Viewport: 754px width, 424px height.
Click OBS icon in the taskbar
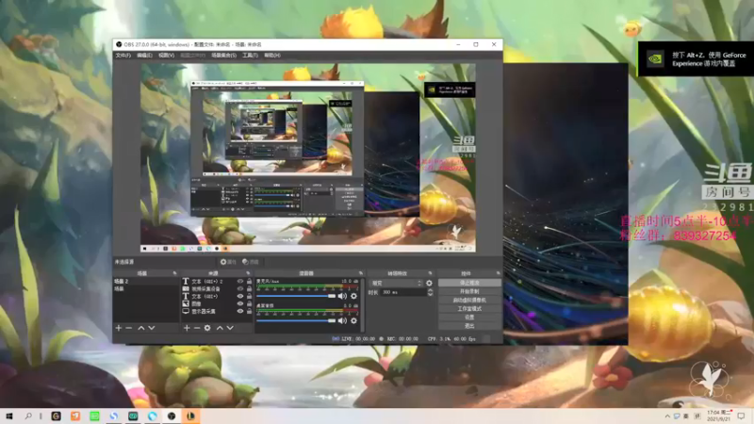click(172, 416)
